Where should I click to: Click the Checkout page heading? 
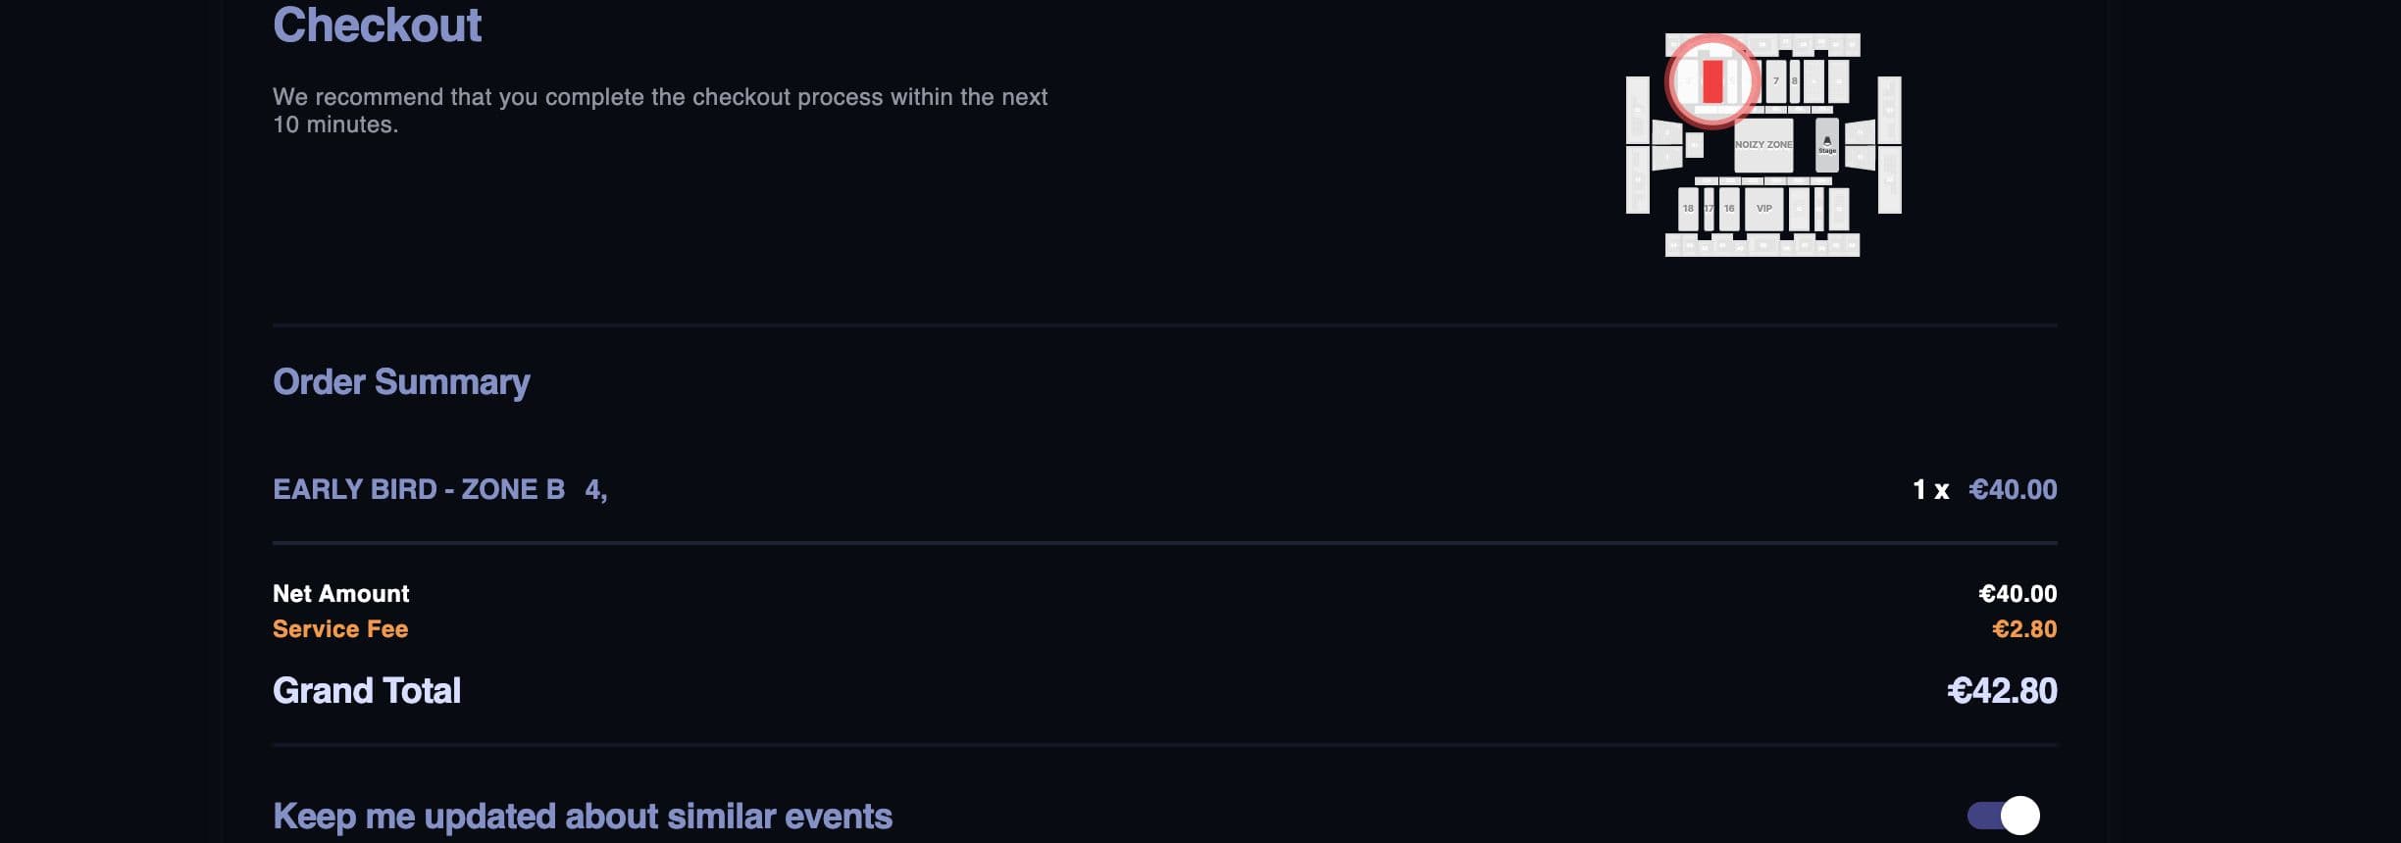tap(378, 25)
